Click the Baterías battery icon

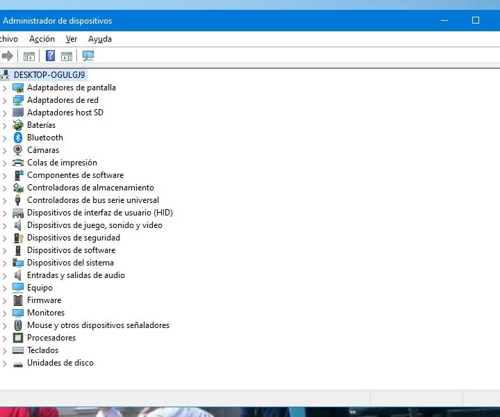point(18,125)
